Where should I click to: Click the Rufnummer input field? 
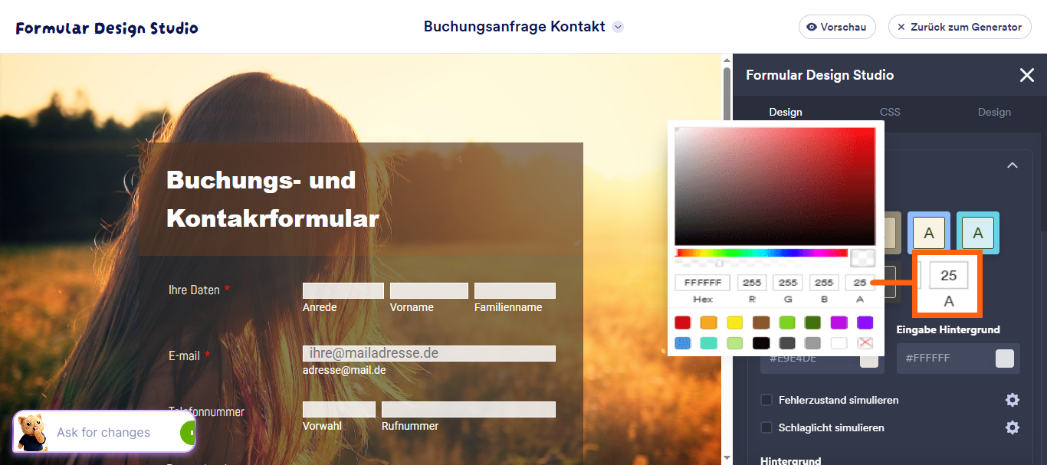click(468, 410)
